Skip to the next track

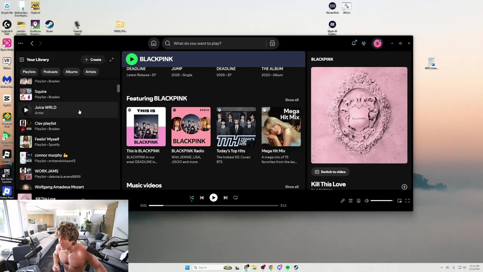[225, 198]
